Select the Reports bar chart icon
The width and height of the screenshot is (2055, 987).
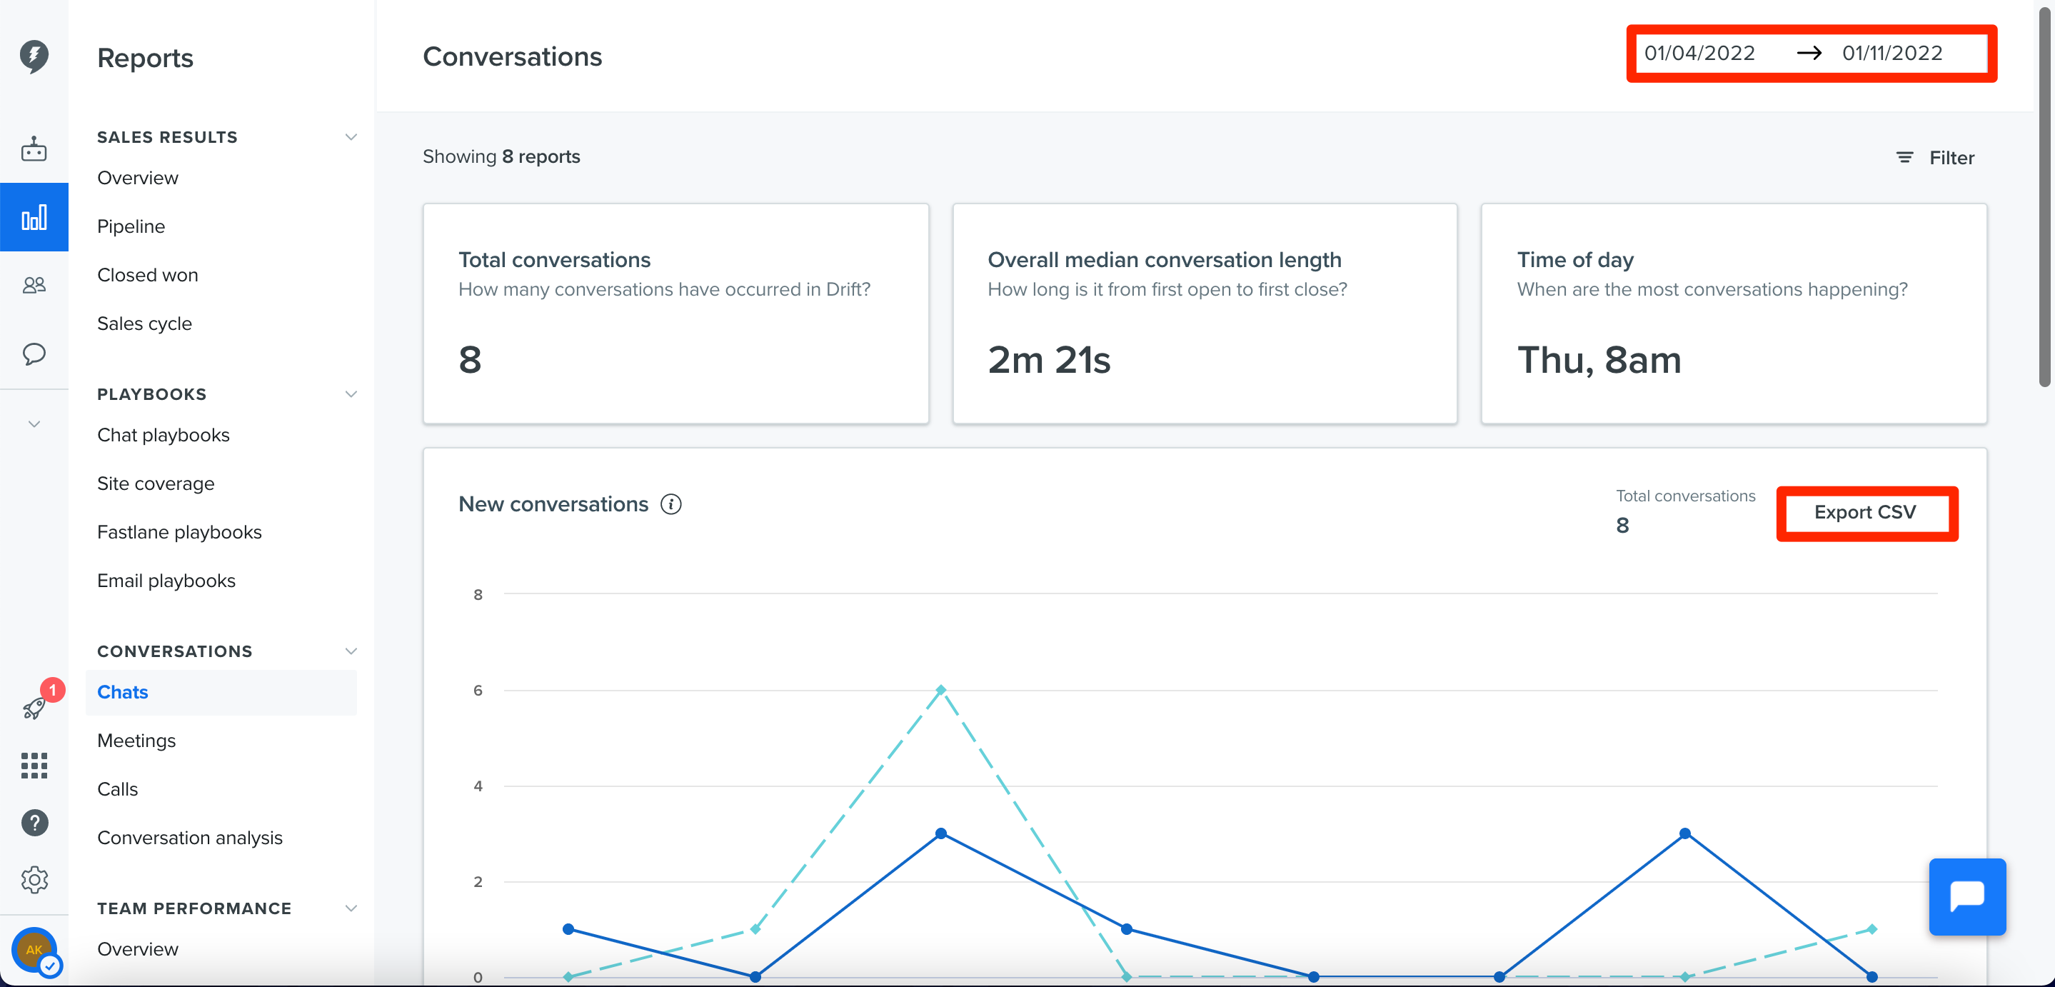point(34,217)
